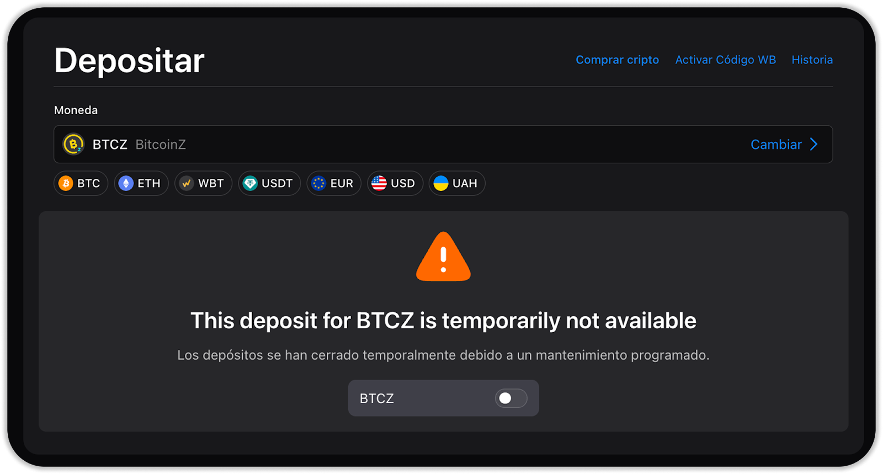Click Cambiar to change currency

pyautogui.click(x=776, y=145)
